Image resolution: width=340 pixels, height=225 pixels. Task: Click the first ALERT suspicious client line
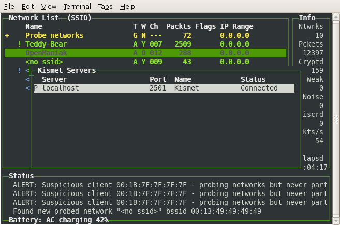(170, 185)
